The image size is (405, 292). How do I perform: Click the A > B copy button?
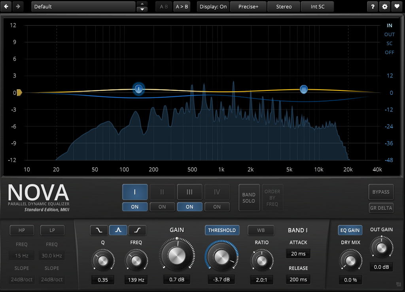[x=182, y=7]
